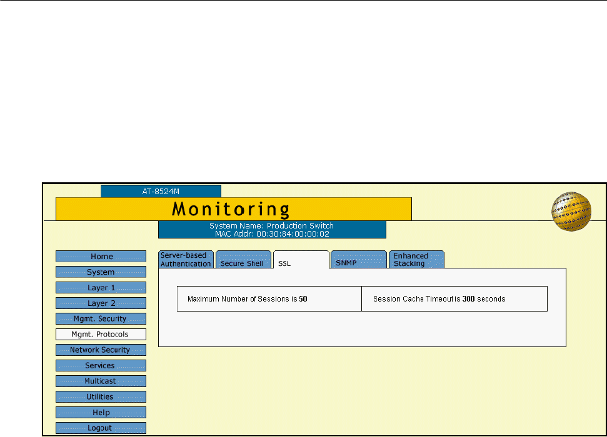
Task: Click the Maximum Number of Sessions cell
Action: pos(269,299)
